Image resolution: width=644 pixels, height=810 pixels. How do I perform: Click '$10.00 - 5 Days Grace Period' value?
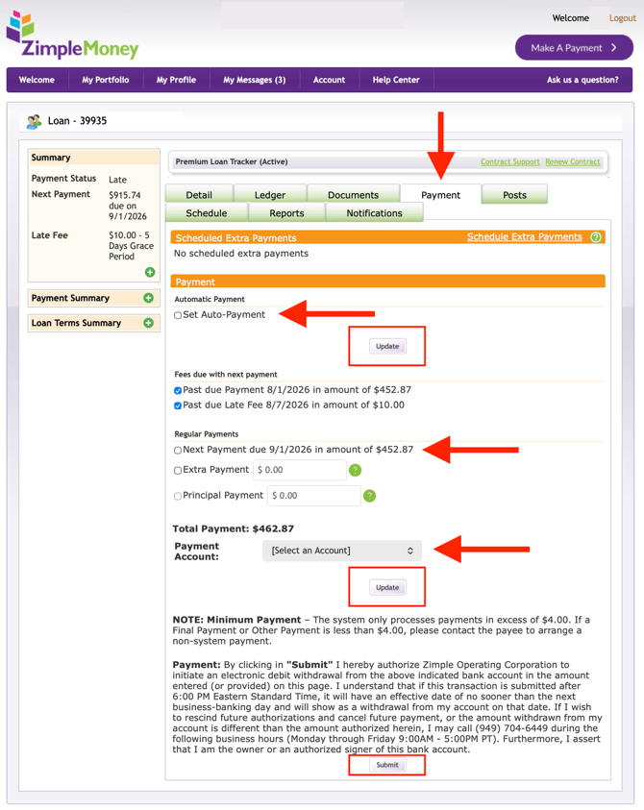coord(132,246)
